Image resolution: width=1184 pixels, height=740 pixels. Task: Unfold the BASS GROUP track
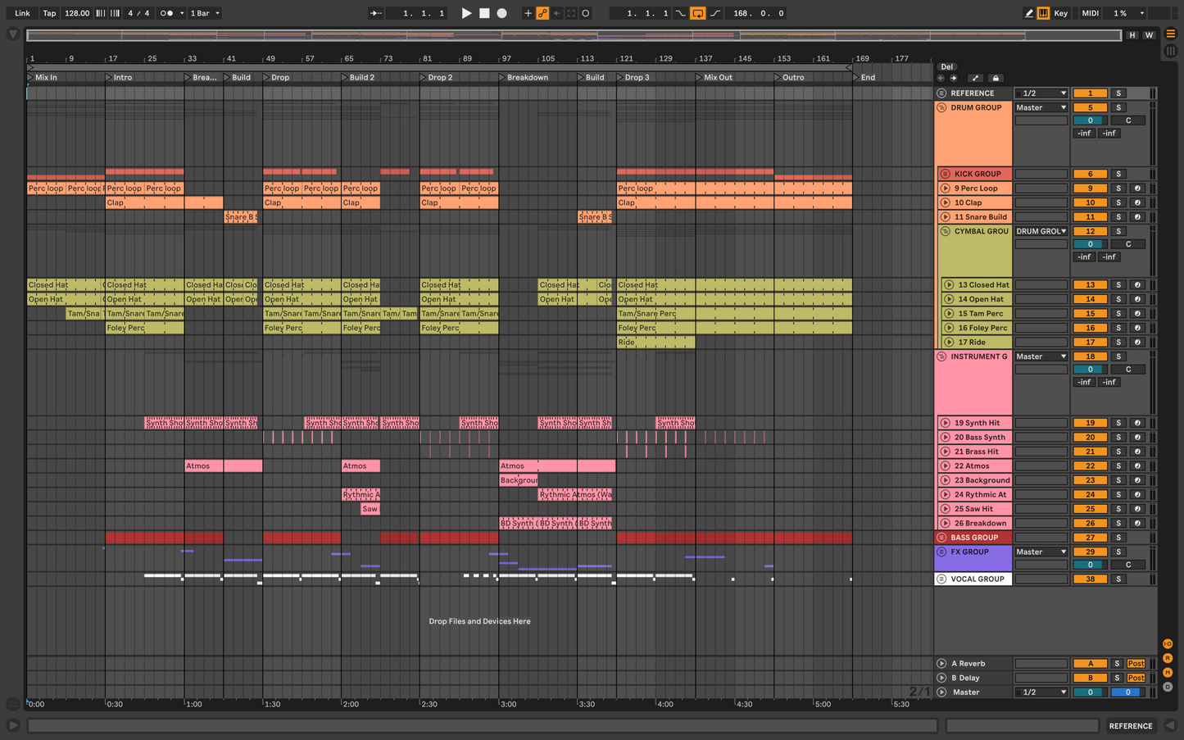pos(941,538)
